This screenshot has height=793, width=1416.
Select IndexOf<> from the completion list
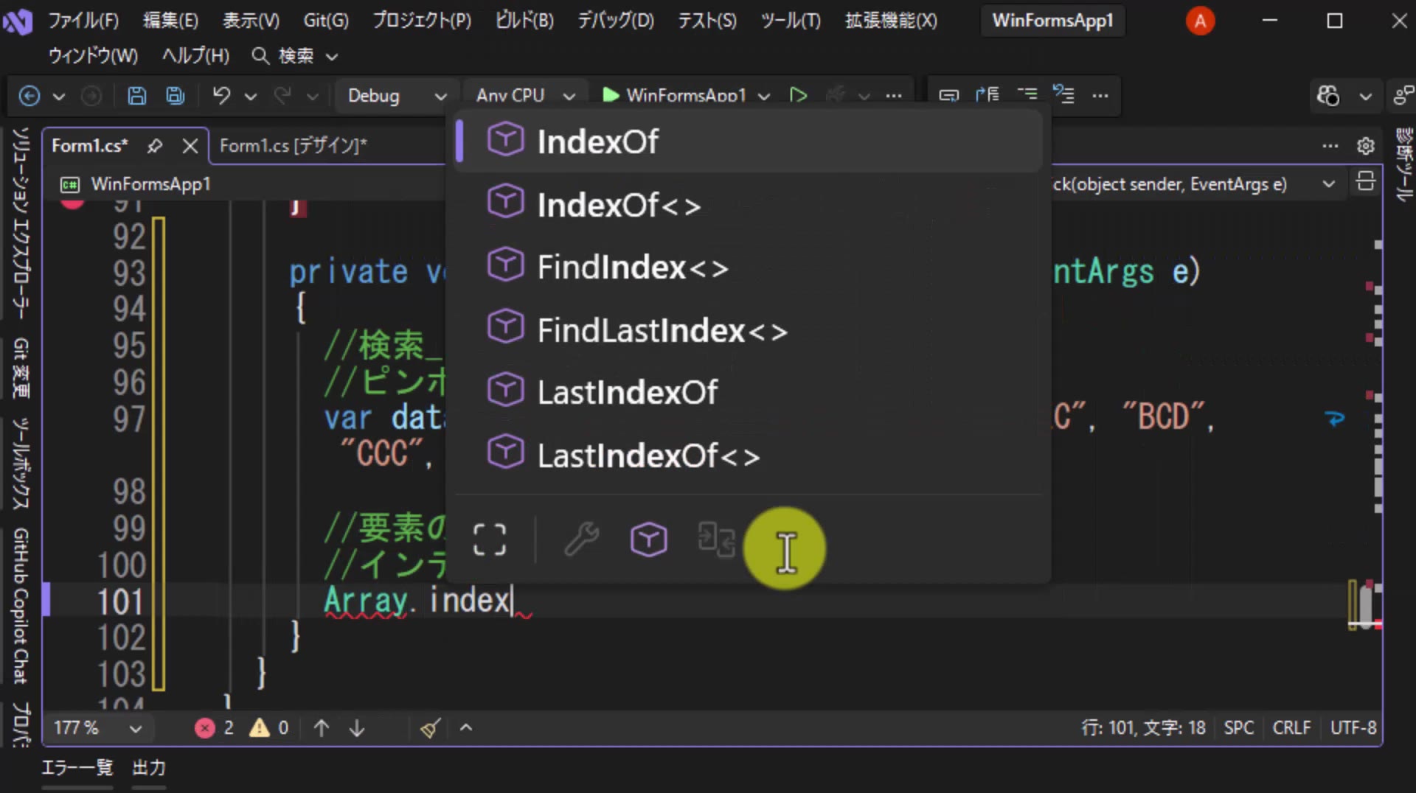click(748, 204)
